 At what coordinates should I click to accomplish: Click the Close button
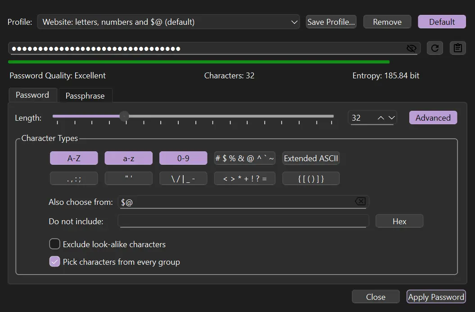point(375,297)
